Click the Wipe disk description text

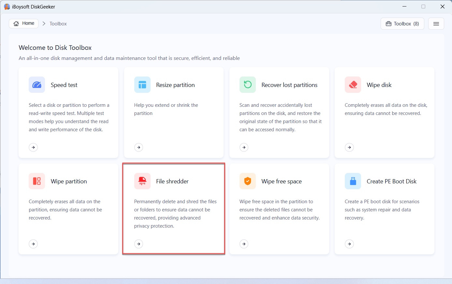pos(386,109)
